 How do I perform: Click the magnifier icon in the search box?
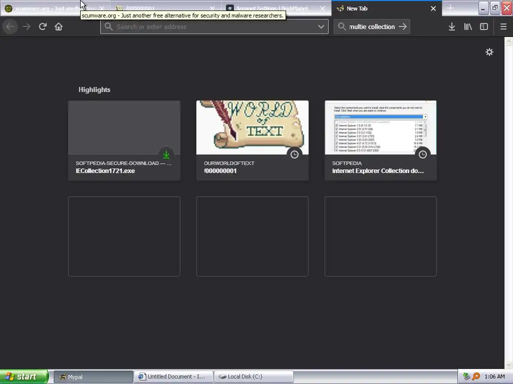[342, 27]
